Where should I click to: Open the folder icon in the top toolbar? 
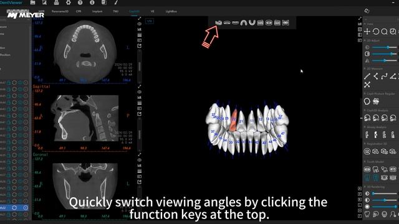pyautogui.click(x=32, y=2)
